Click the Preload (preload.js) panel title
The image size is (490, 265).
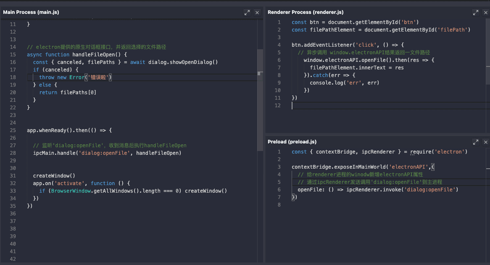pyautogui.click(x=292, y=142)
